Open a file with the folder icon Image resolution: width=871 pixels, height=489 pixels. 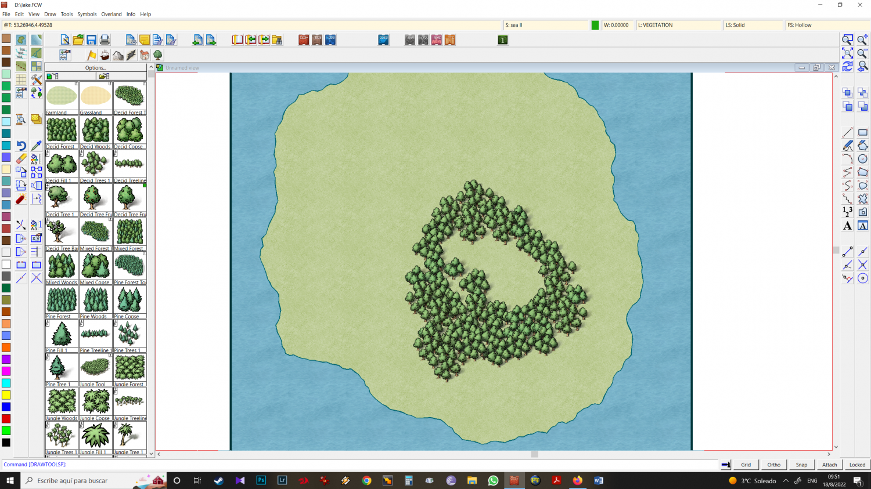78,40
